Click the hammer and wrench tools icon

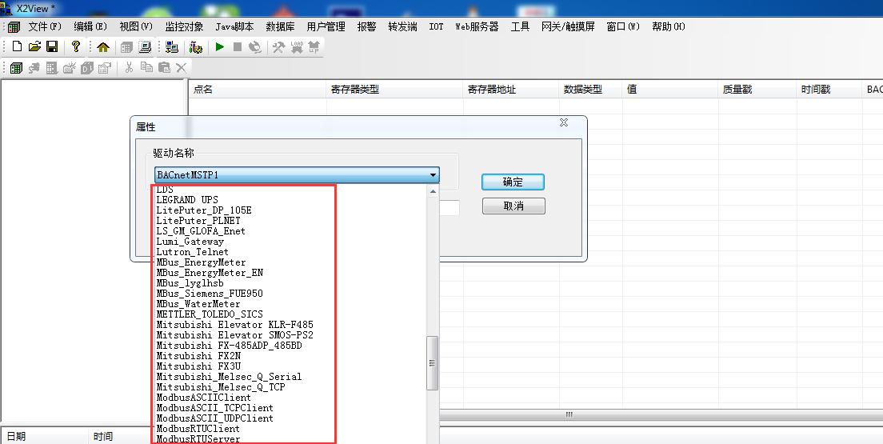pos(278,47)
